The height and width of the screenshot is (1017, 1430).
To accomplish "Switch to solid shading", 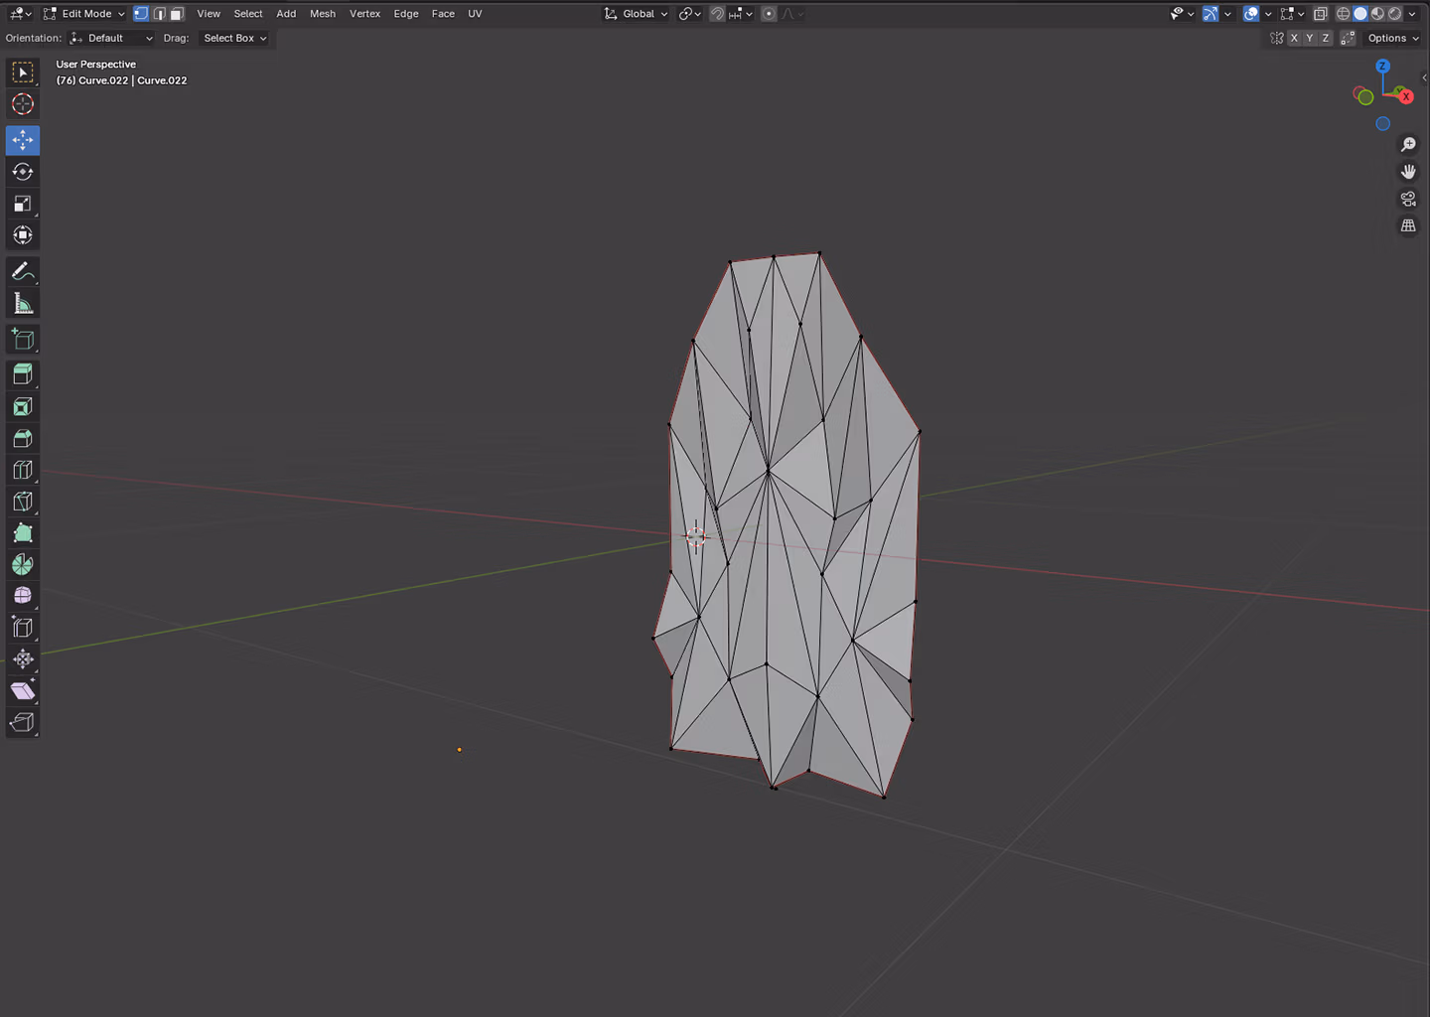I will click(x=1360, y=14).
